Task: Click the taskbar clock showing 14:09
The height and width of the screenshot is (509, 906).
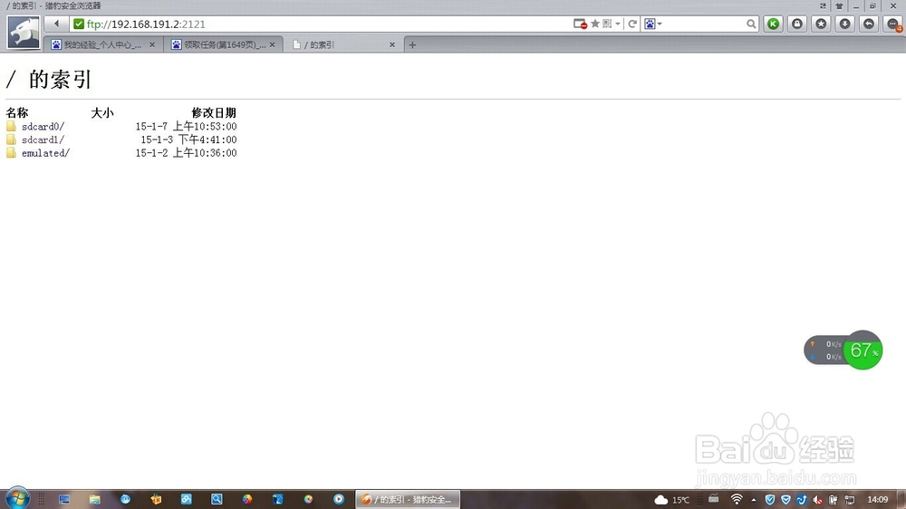Action: coord(878,499)
